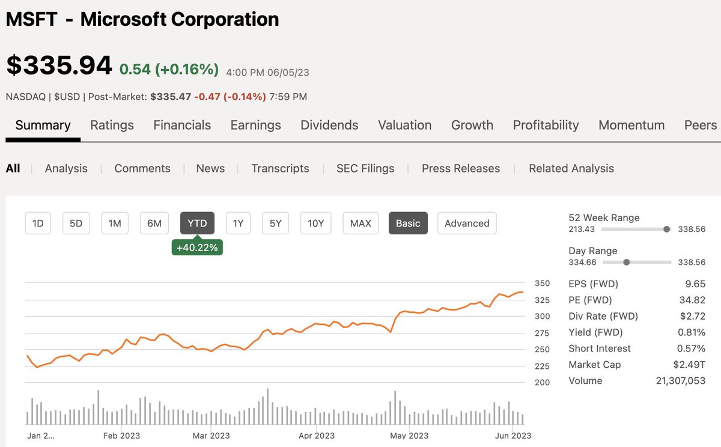
Task: Click the price change 0.54 (+0.16%)
Action: pos(169,69)
